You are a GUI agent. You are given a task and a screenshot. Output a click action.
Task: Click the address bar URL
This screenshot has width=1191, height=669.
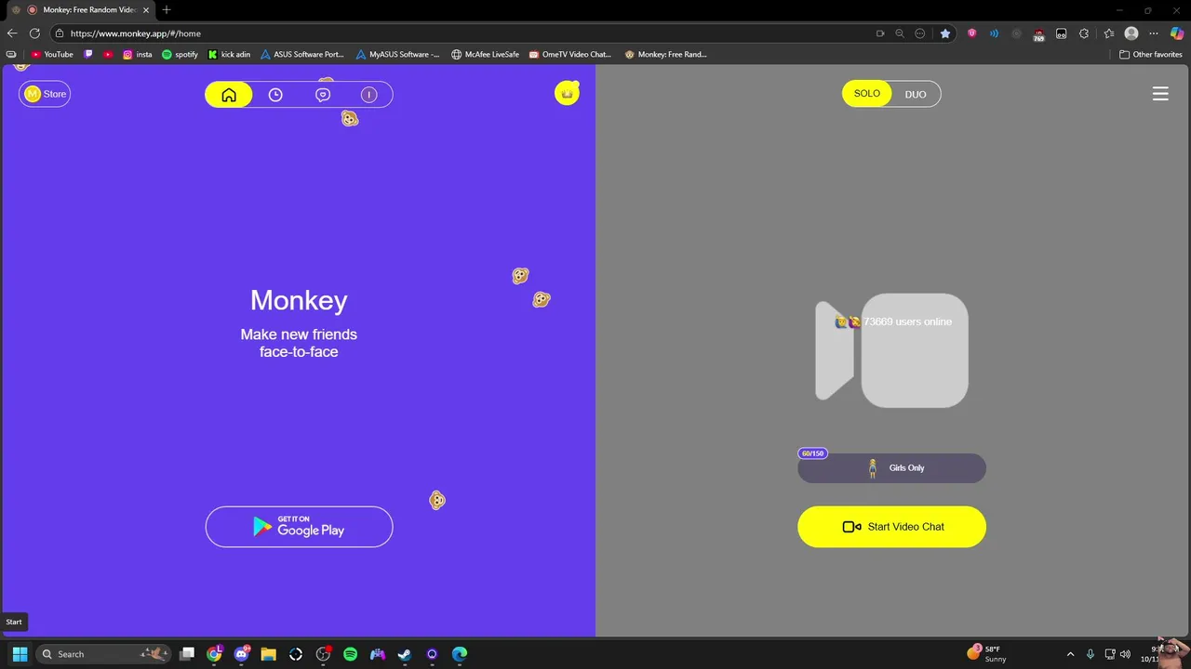point(136,33)
